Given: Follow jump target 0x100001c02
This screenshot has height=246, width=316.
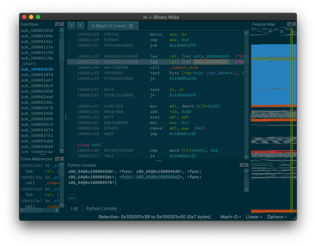Looking at the screenshot, I should click(x=183, y=134).
